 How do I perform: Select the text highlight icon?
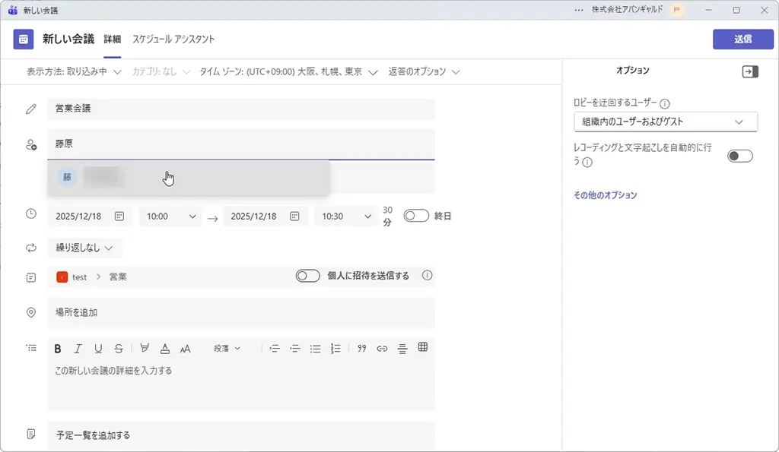pyautogui.click(x=144, y=348)
